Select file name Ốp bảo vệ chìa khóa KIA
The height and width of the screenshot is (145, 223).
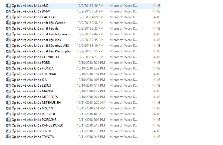tap(29, 80)
